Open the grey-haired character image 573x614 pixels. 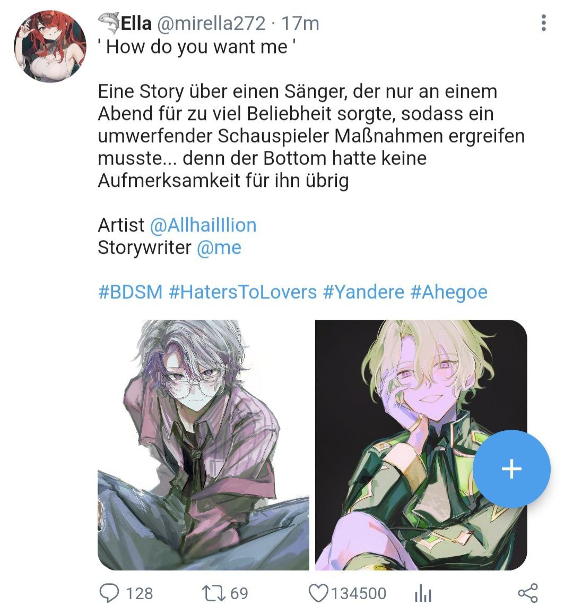(203, 445)
